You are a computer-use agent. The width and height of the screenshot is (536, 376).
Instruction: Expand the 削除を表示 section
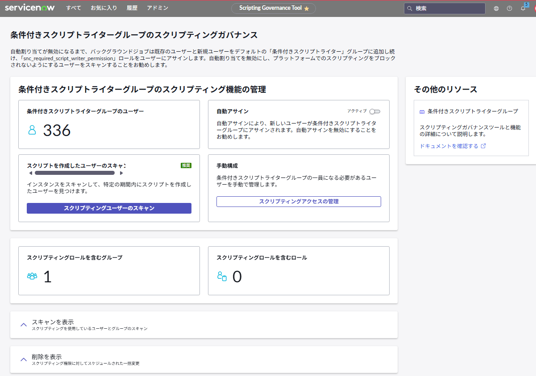click(24, 359)
